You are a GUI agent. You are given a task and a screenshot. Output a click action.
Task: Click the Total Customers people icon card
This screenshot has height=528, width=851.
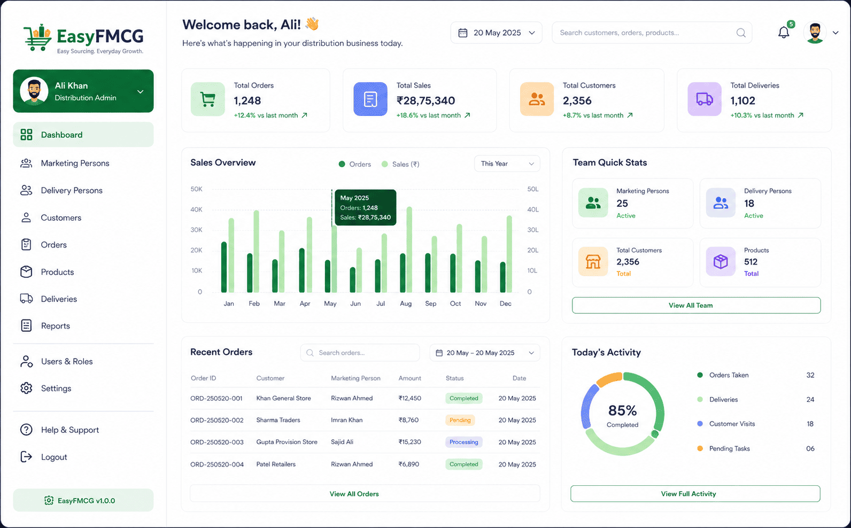tap(537, 99)
